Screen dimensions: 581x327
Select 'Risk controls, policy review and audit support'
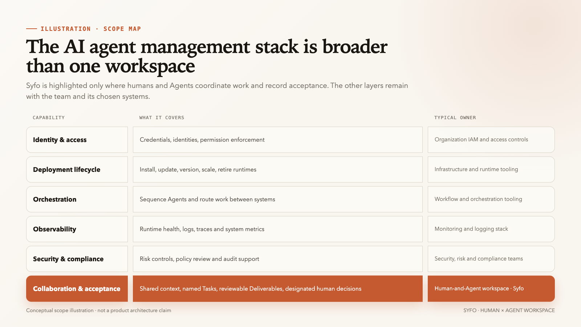click(199, 259)
